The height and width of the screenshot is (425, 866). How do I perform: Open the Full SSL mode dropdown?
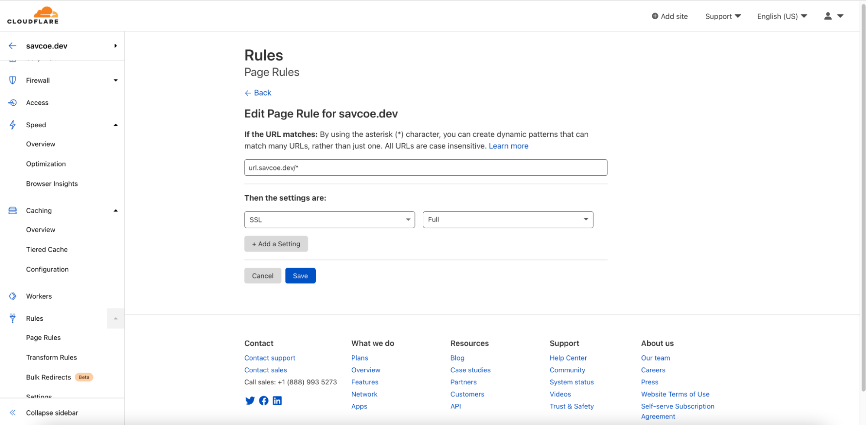pyautogui.click(x=508, y=220)
